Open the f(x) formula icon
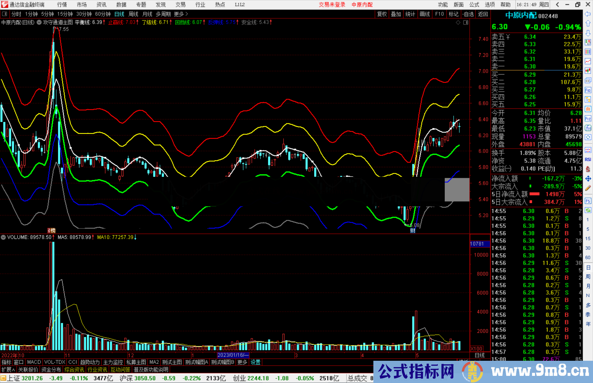This screenshot has width=593, height=383. tap(588, 128)
